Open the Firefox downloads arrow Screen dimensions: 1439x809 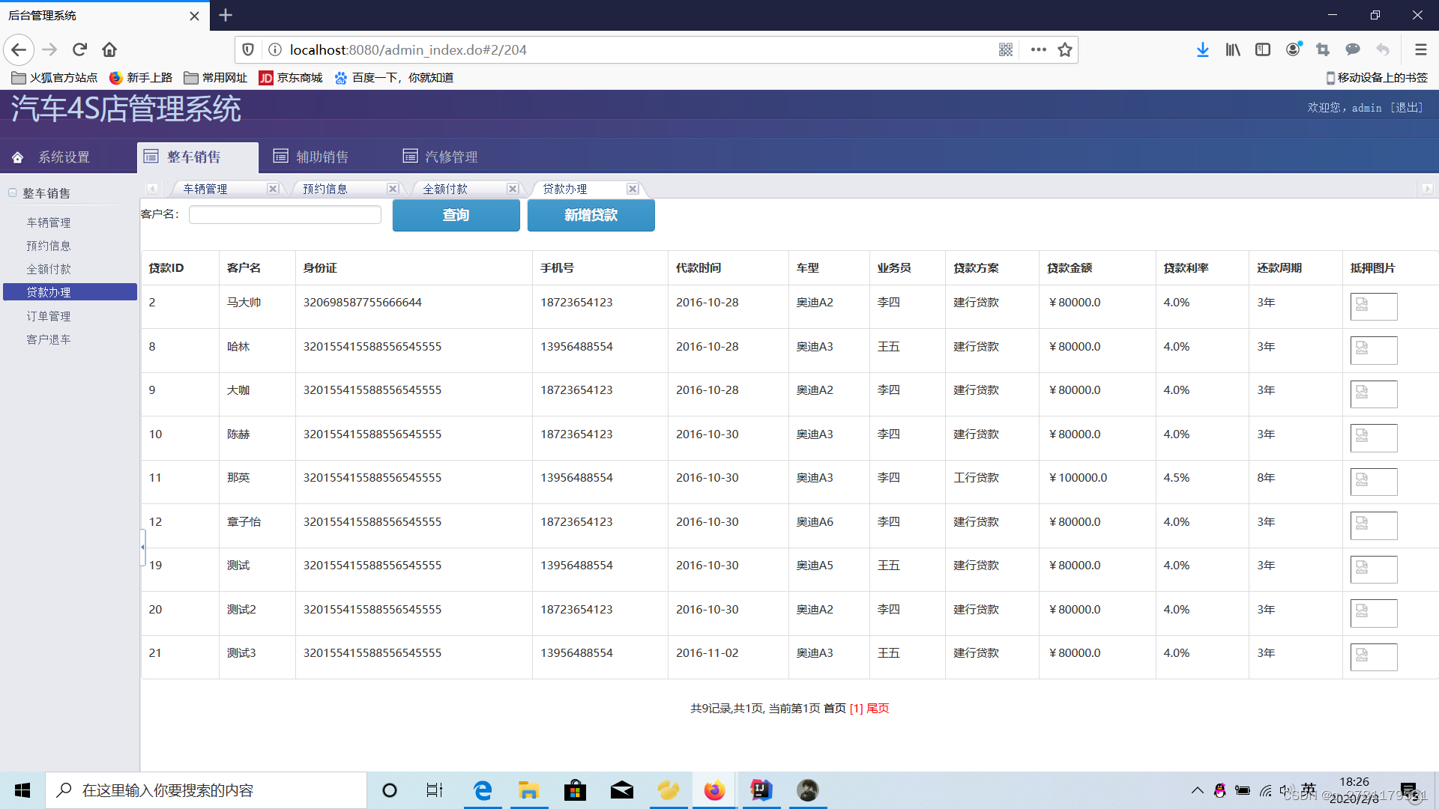1202,49
